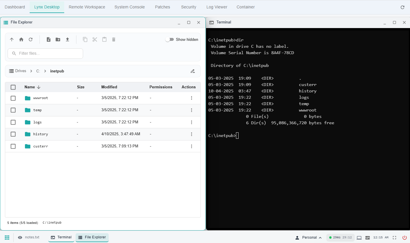Click inetpub in the breadcrumb path
The image size is (410, 243).
(x=57, y=71)
